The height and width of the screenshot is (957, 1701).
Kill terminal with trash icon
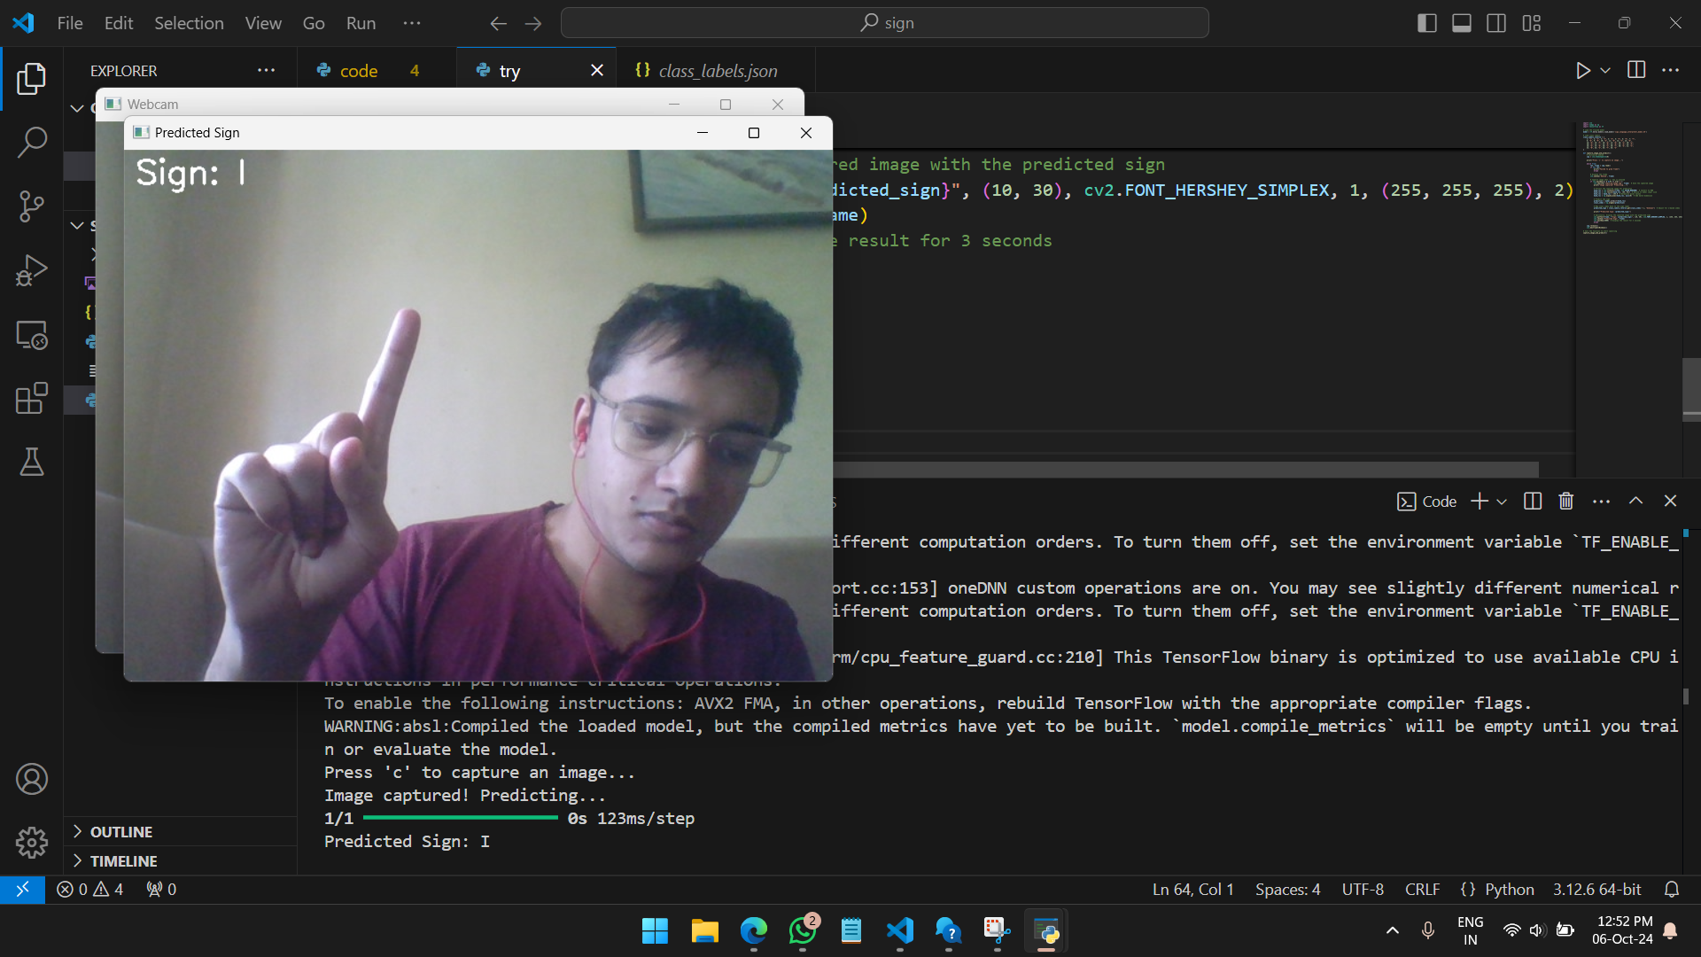point(1565,502)
